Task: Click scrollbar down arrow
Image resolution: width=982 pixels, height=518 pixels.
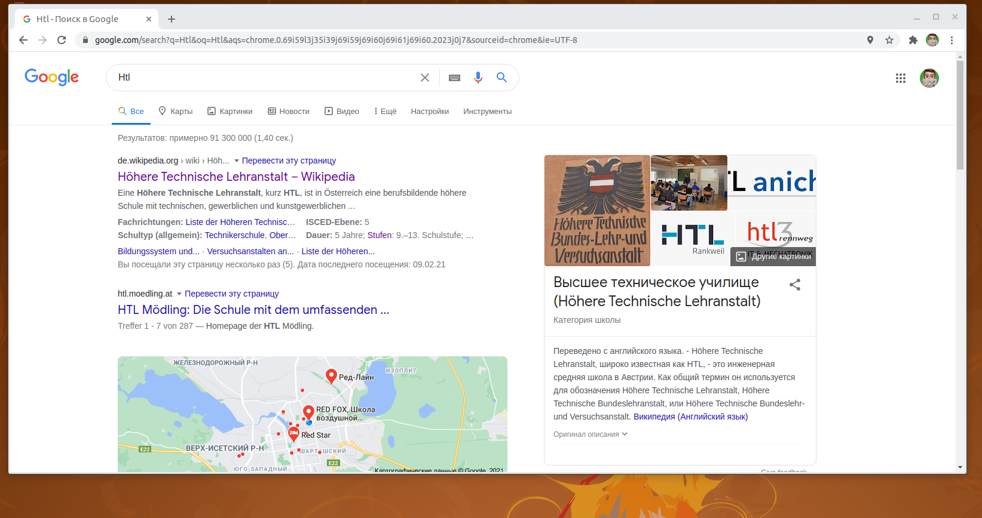Action: (x=960, y=467)
